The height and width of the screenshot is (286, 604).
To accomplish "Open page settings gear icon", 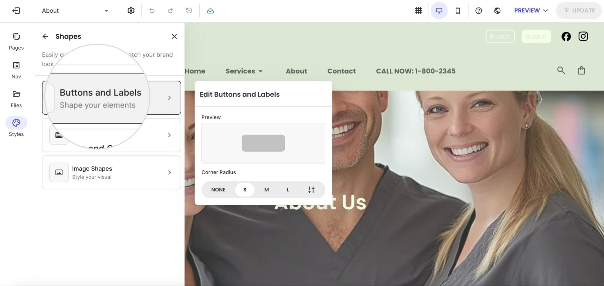I will point(131,11).
